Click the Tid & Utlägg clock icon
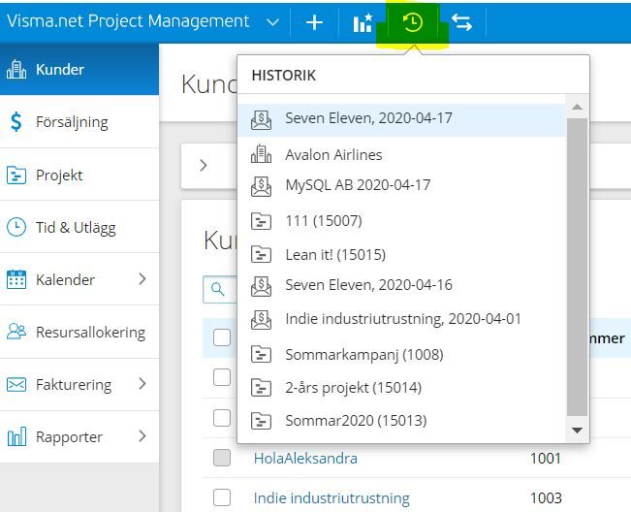 16,227
